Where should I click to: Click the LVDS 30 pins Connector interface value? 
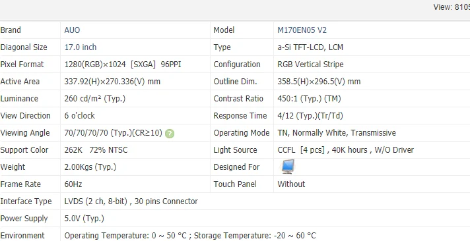(131, 201)
